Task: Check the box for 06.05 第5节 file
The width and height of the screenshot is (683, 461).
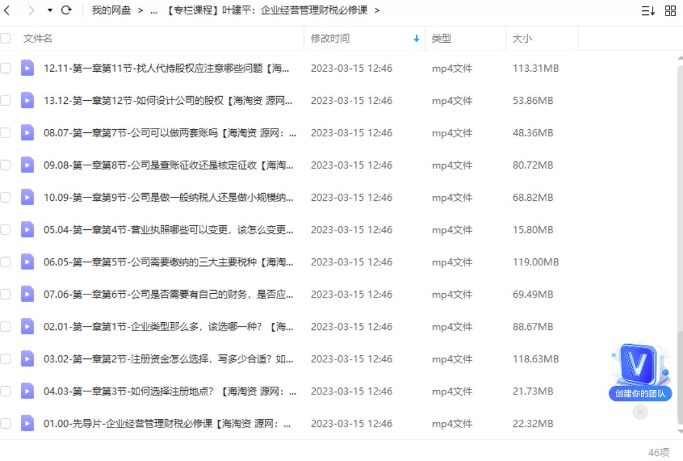Action: tap(5, 261)
